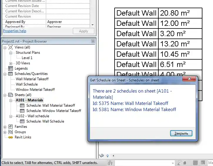Screen dimensions: 213x166
Task: Expand the 3D Views tree node
Action: tap(11, 63)
